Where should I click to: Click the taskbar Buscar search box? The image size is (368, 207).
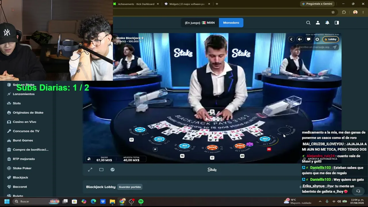(x=37, y=202)
